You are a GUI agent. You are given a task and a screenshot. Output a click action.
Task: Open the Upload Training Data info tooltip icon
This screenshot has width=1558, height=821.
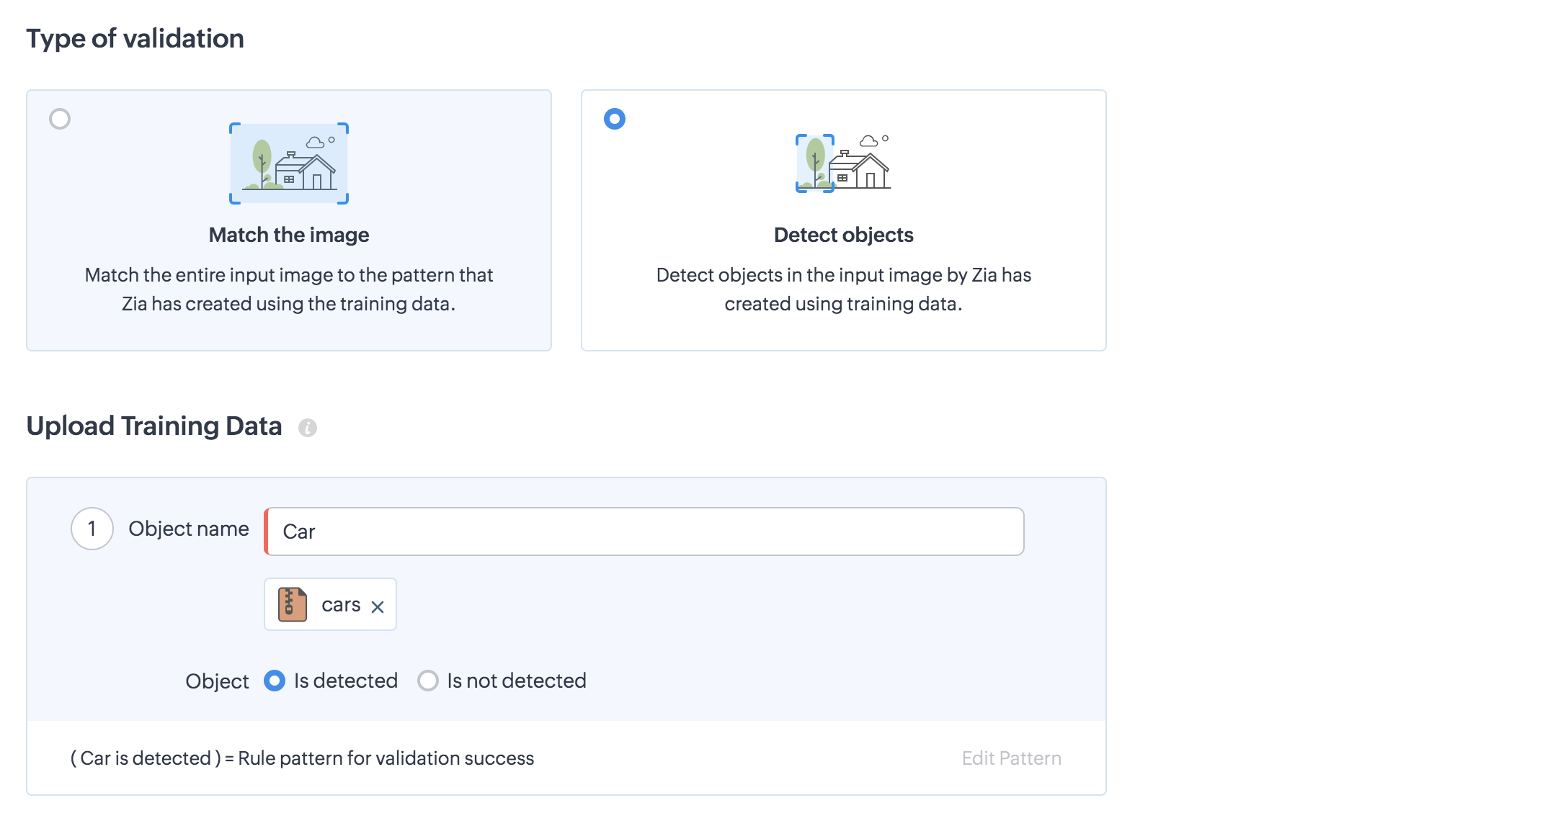coord(308,428)
